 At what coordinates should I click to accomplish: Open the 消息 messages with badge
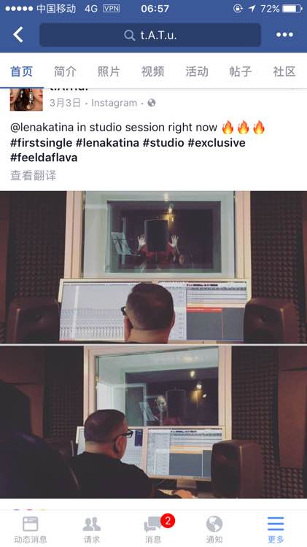click(153, 529)
